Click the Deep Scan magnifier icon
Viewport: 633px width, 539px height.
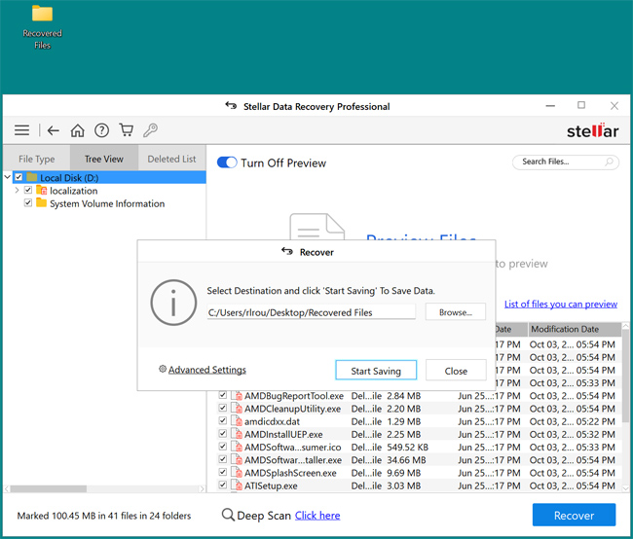point(228,515)
